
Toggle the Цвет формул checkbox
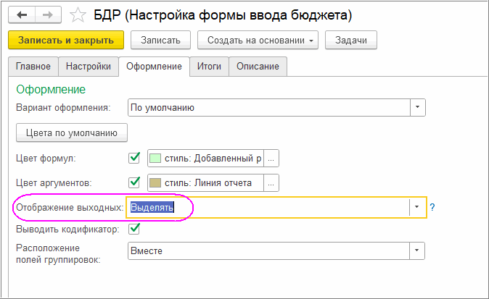pos(134,158)
